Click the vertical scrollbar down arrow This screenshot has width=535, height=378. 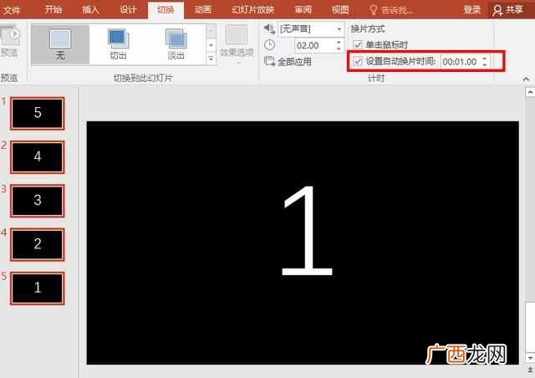click(530, 358)
